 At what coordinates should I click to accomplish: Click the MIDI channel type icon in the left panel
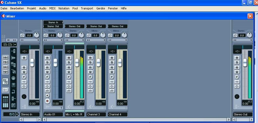coord(14,78)
